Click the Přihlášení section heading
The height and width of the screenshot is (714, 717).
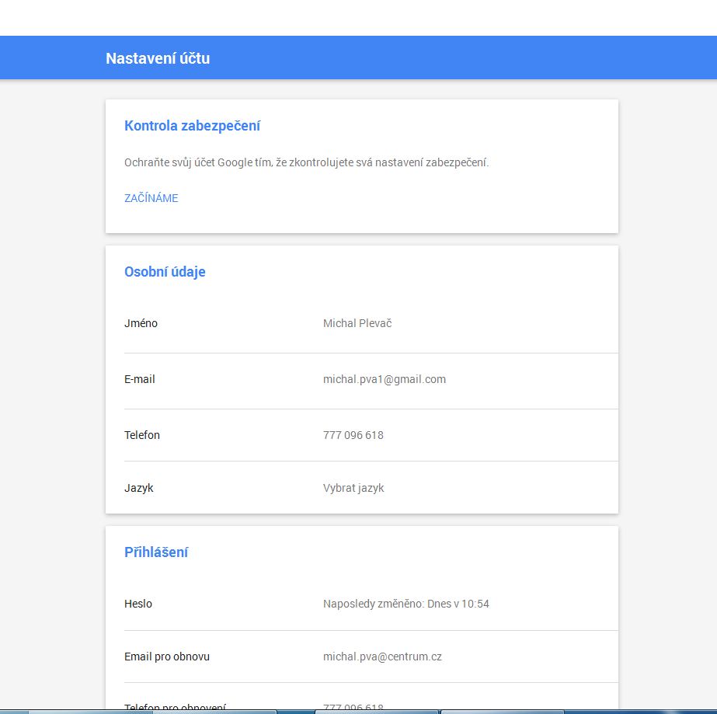coord(156,552)
